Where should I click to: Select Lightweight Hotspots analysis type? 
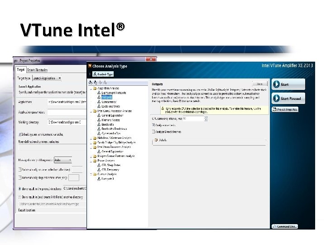(114, 93)
